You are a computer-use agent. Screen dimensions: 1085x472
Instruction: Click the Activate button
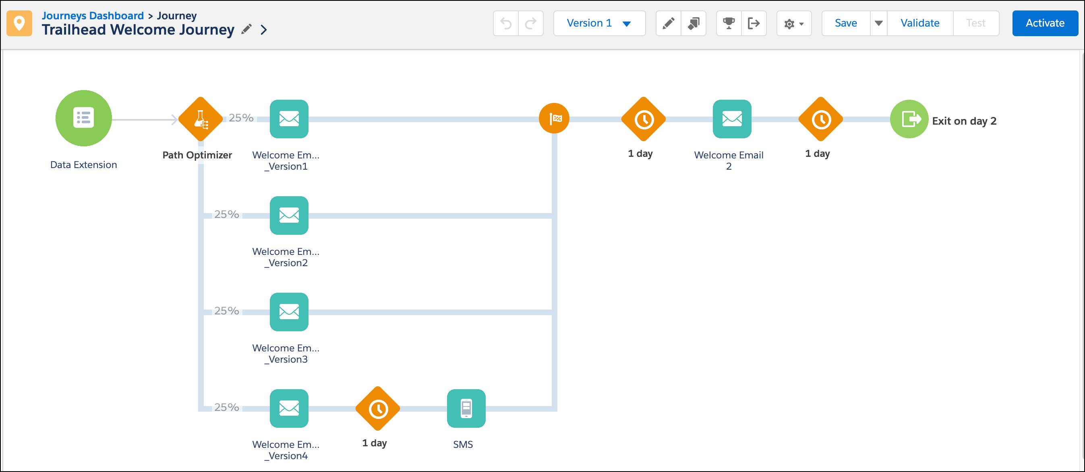point(1045,23)
